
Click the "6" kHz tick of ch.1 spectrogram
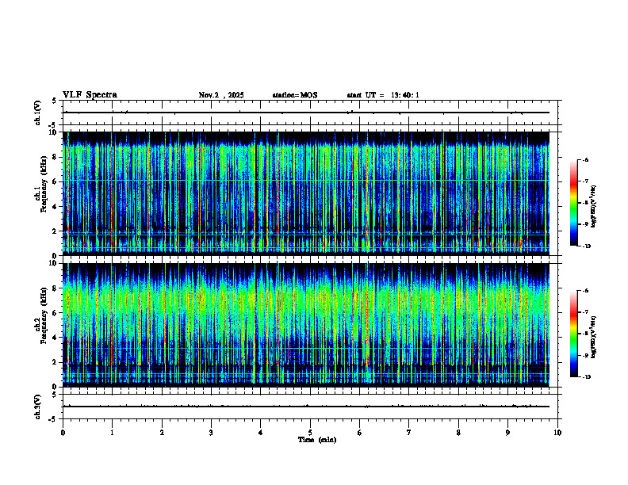[56, 181]
